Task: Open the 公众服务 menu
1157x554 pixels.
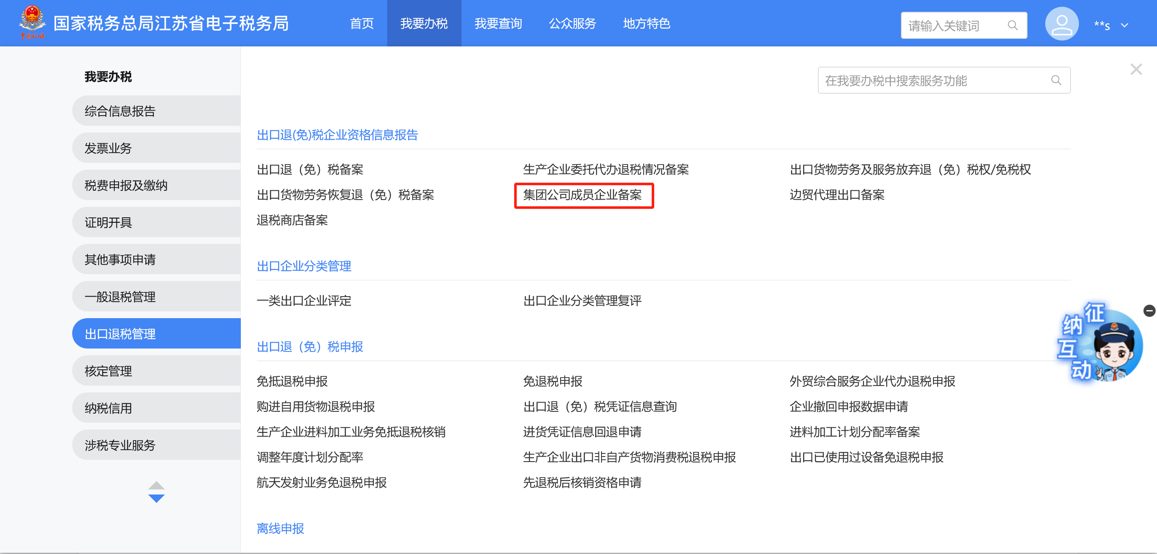Action: 572,23
